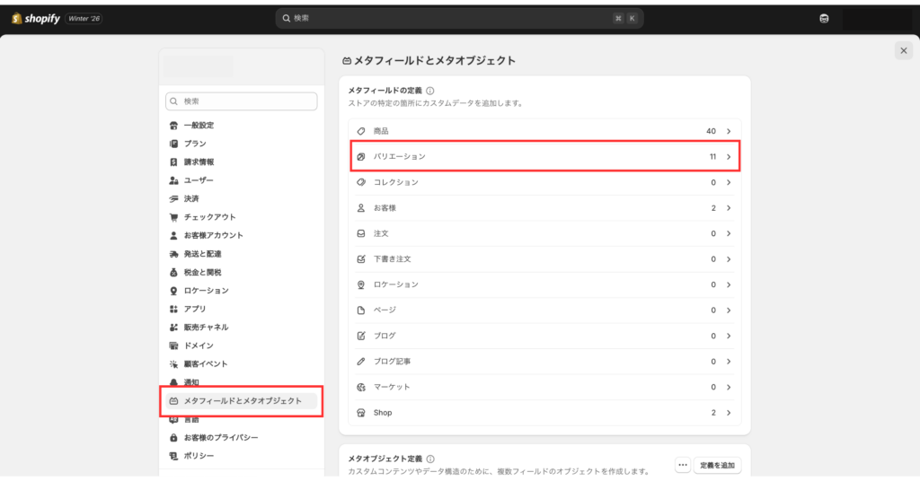Screen dimensions: 920x481
Task: Click the お客様アカウント person icon
Action: coord(173,235)
